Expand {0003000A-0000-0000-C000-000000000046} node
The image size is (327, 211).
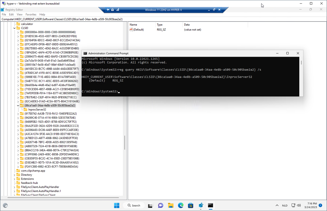[18, 32]
